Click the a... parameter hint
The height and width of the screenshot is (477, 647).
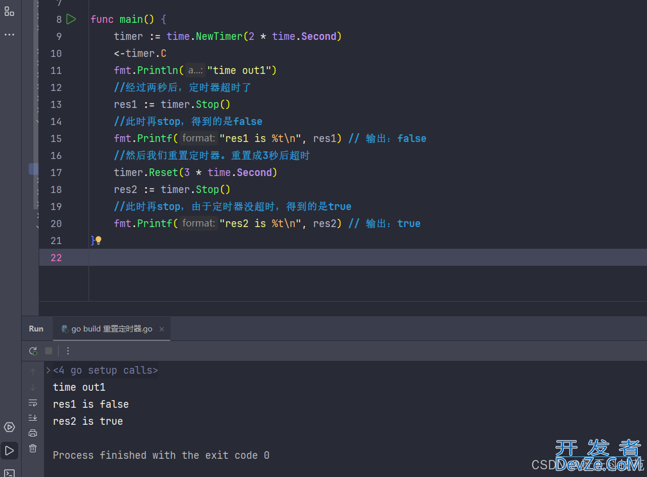coord(195,70)
